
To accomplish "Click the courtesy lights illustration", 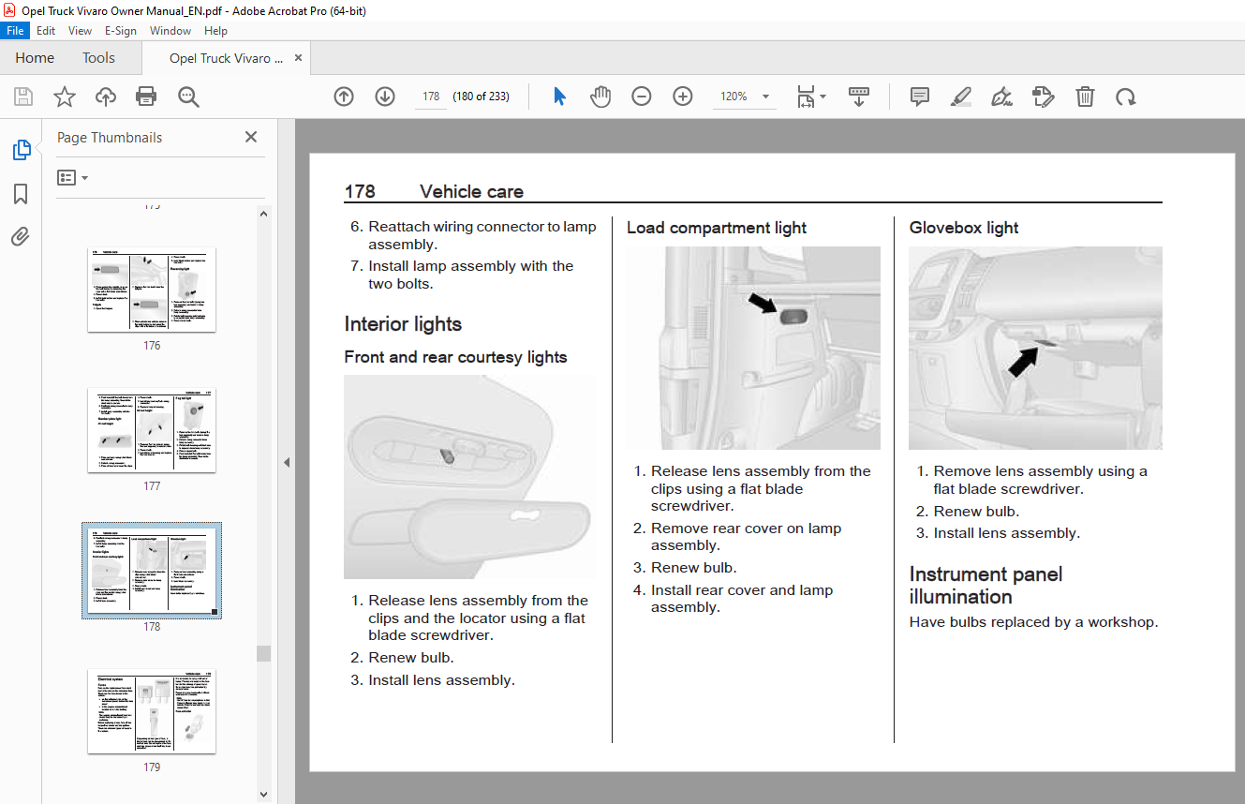I will tap(470, 477).
